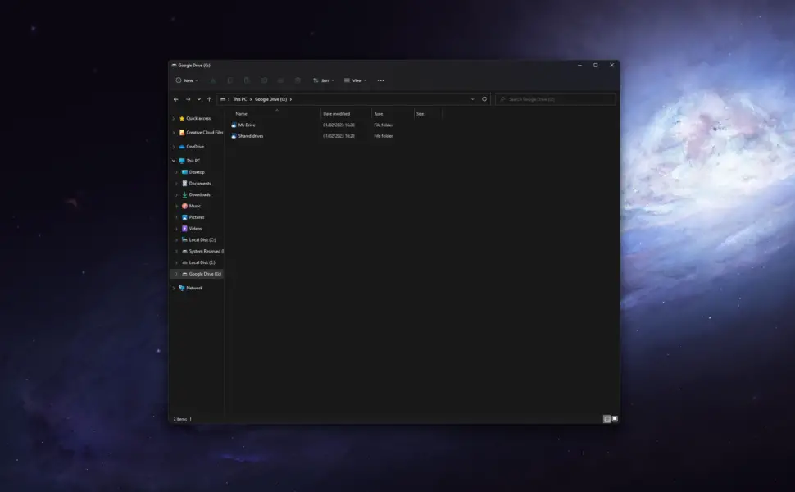Viewport: 795px width, 492px height.
Task: Open the Sort options dropdown
Action: tap(324, 80)
